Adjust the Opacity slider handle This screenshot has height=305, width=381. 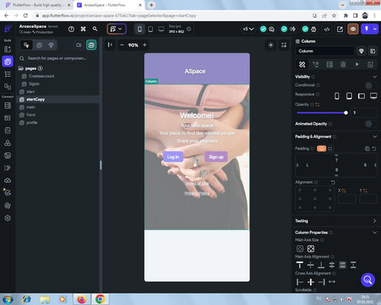345,113
